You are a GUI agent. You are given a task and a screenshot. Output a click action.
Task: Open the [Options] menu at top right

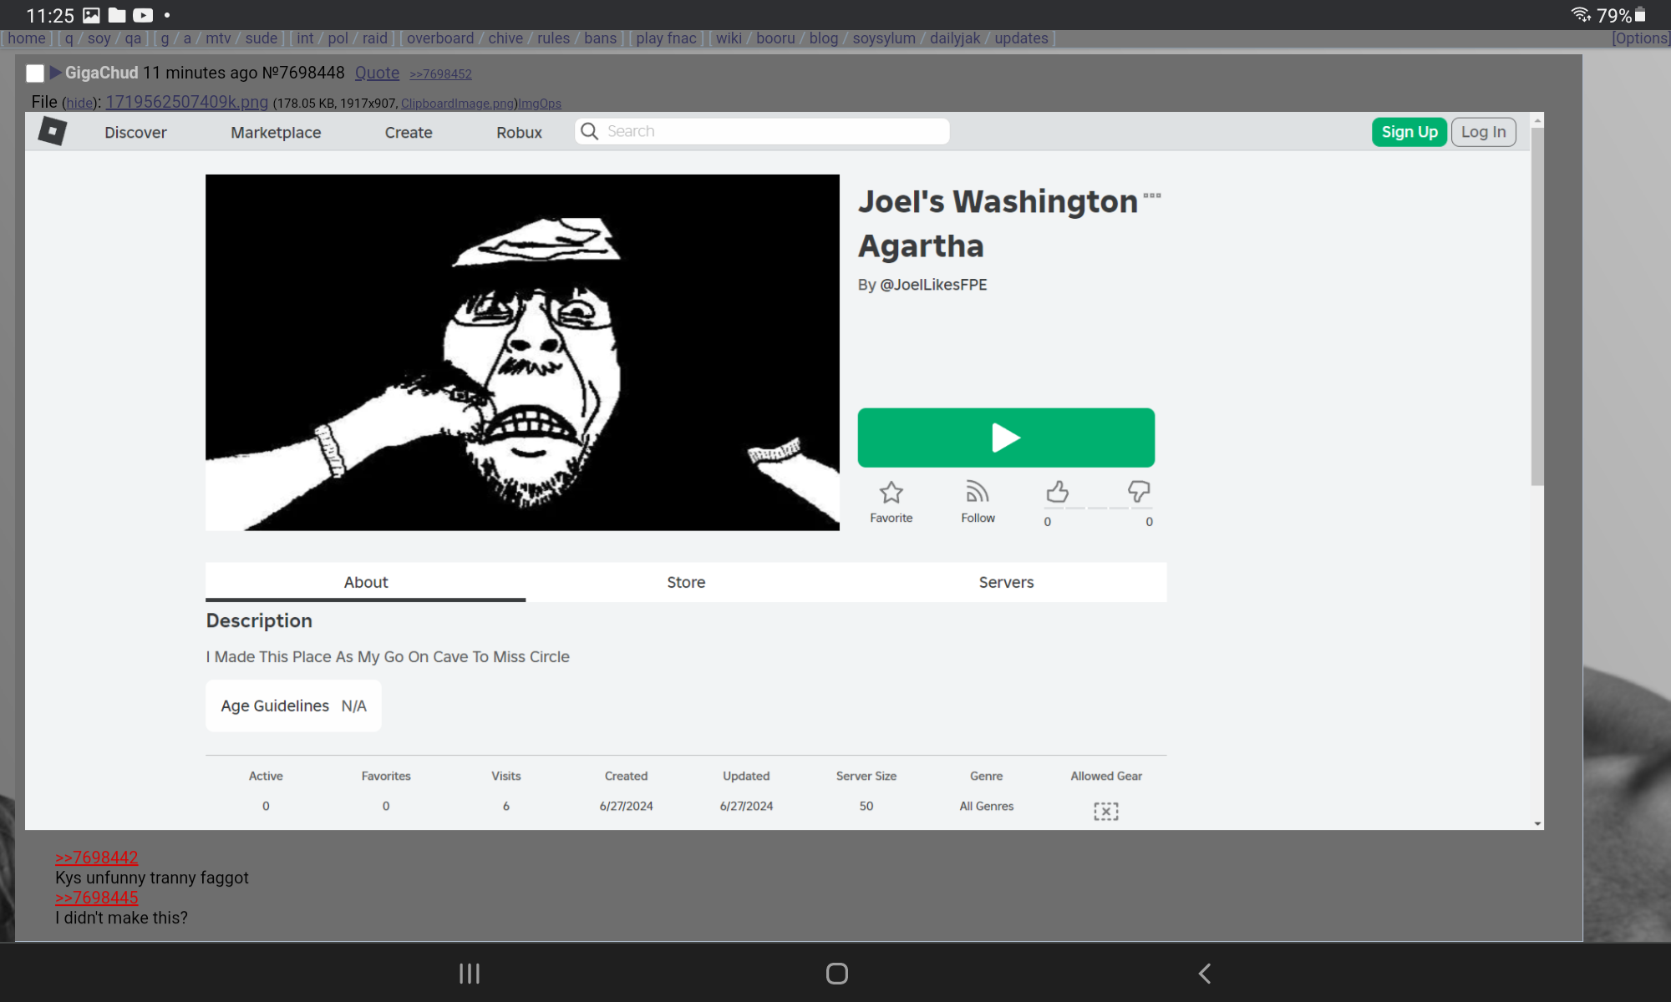pos(1640,38)
